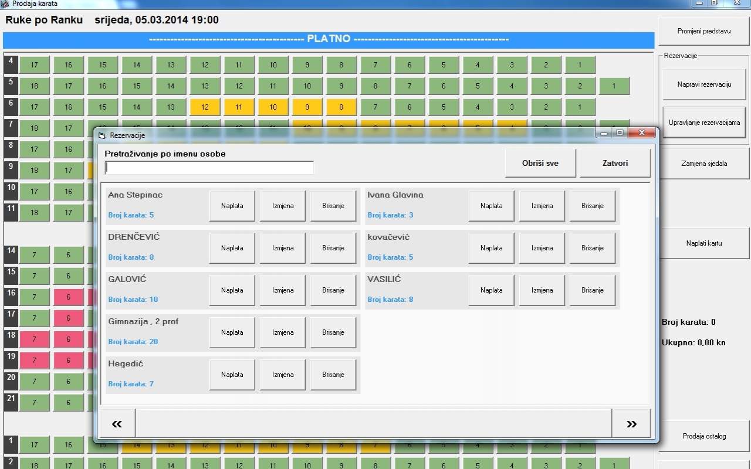
Task: Close dialog using Zatvori button
Action: [615, 163]
